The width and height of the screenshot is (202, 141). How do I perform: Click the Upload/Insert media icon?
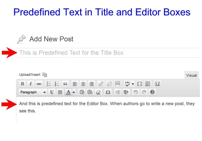44,75
